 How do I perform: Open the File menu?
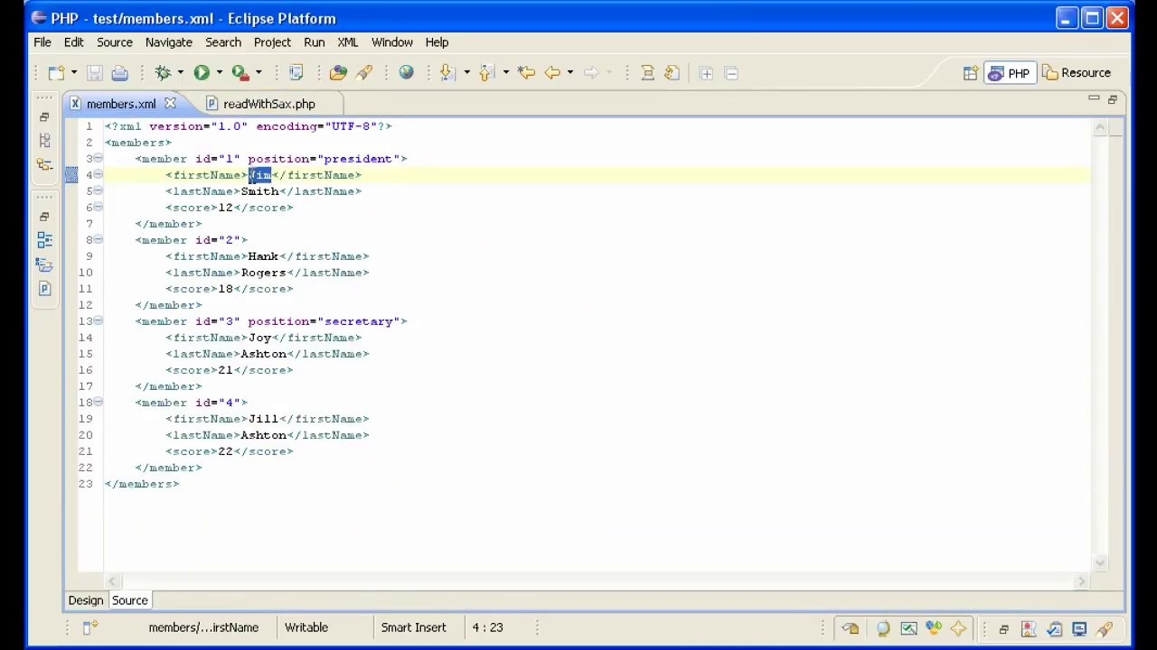(42, 42)
